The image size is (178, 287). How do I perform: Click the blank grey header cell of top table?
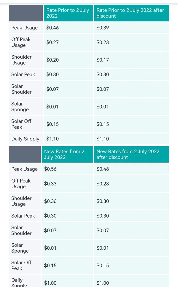pos(26,13)
